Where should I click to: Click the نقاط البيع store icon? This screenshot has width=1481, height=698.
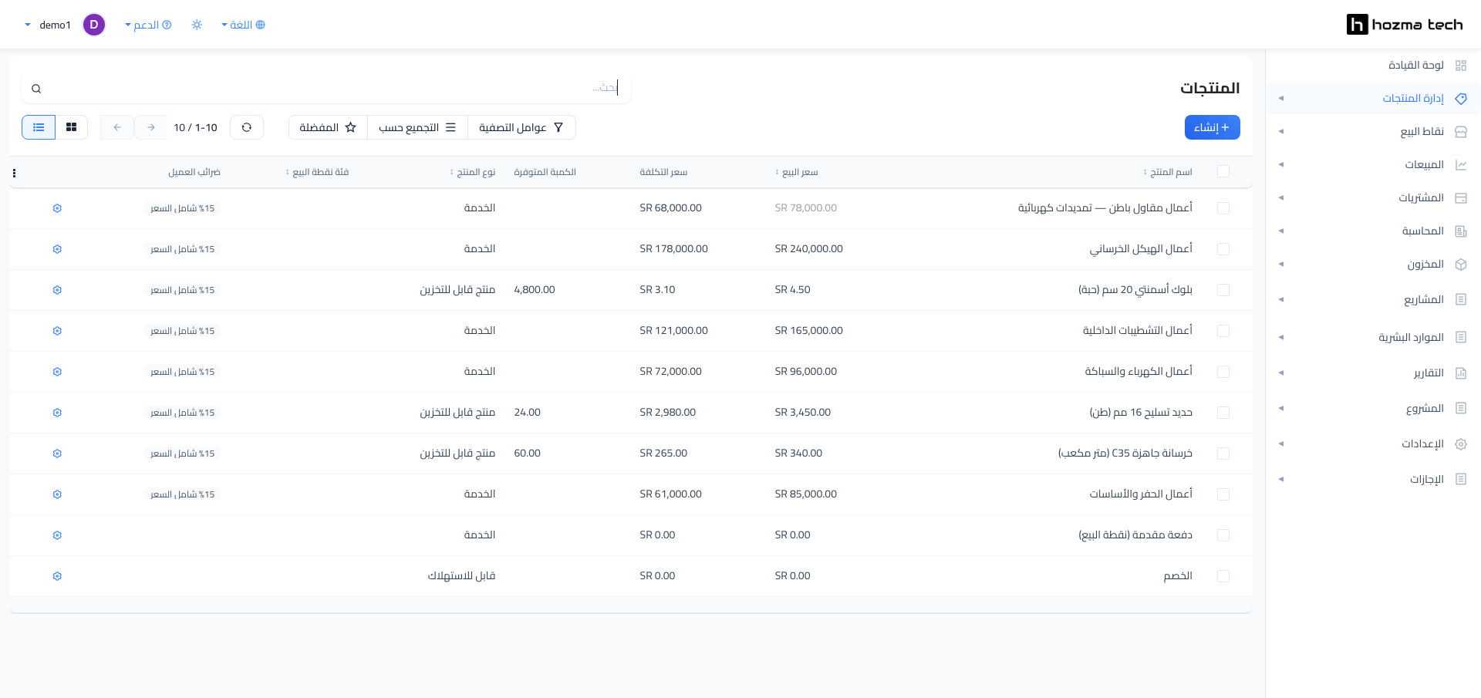(x=1460, y=132)
